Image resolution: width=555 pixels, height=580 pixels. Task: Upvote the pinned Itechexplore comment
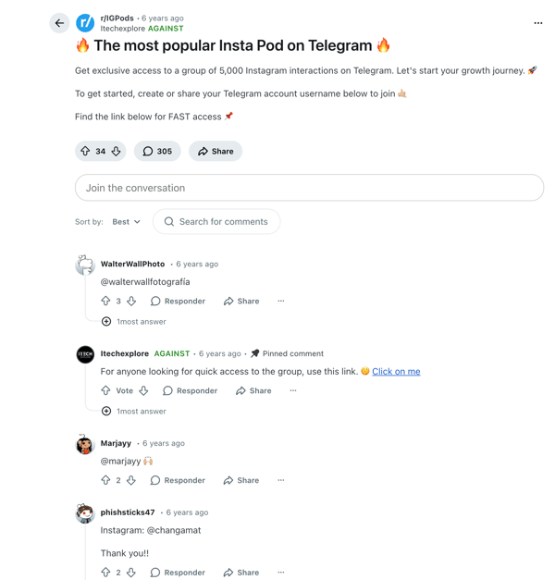105,390
